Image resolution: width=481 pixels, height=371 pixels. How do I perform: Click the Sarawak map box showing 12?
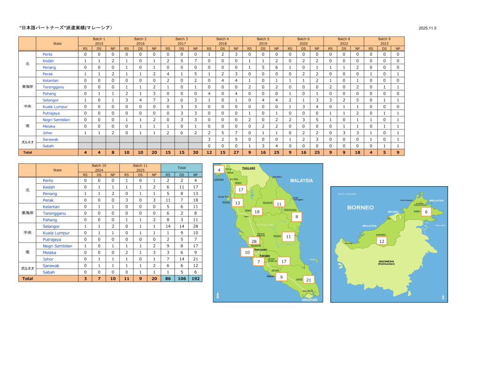(x=381, y=241)
